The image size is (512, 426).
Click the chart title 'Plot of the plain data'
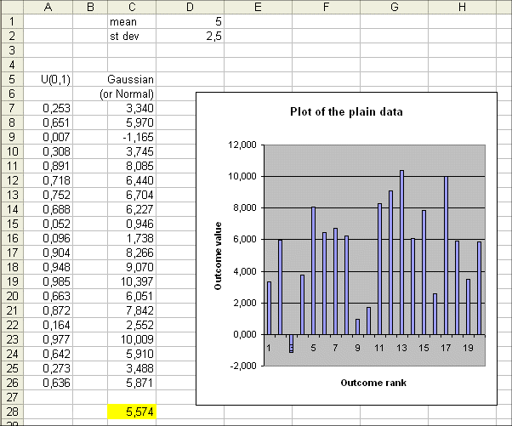click(346, 111)
